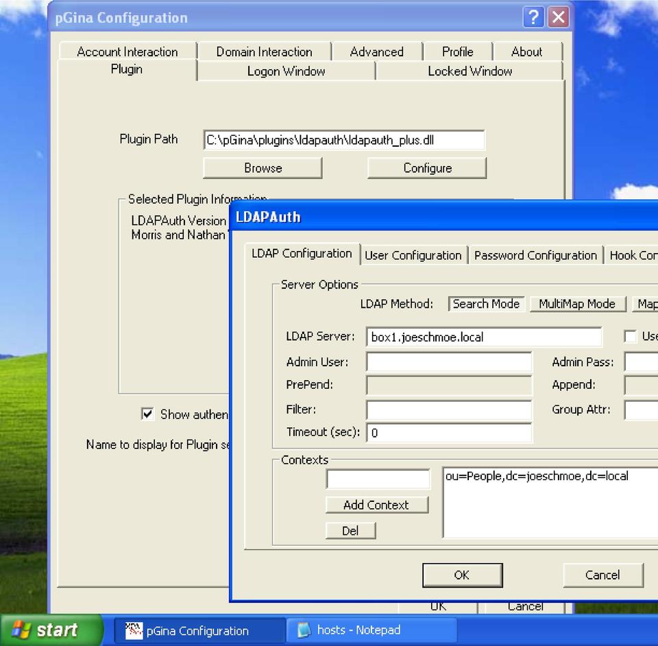Select the ou=People context list entry
The width and height of the screenshot is (658, 646).
(537, 476)
